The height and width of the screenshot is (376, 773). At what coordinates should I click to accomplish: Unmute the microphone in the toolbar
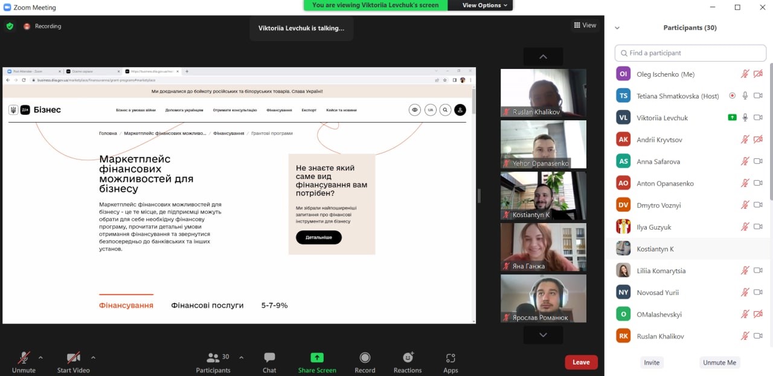[24, 358]
